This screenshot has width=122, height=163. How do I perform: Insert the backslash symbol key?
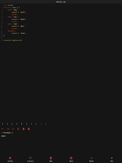pyautogui.click(x=46, y=124)
